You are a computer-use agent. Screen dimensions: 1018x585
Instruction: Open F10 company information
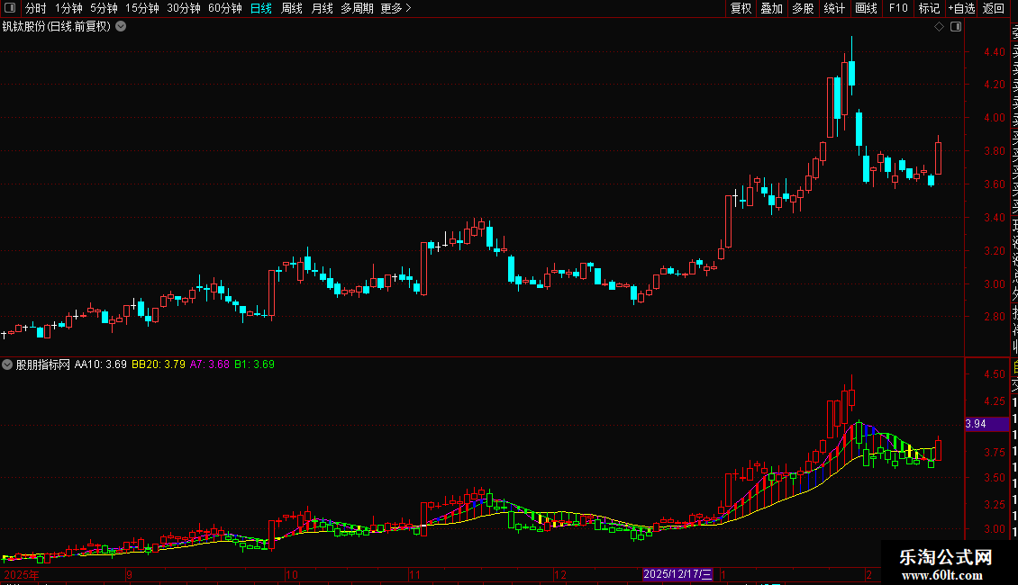tap(898, 8)
